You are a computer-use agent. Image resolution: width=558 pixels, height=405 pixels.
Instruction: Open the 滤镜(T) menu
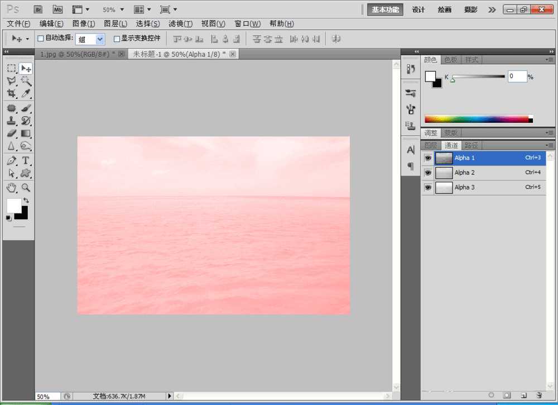coord(180,23)
